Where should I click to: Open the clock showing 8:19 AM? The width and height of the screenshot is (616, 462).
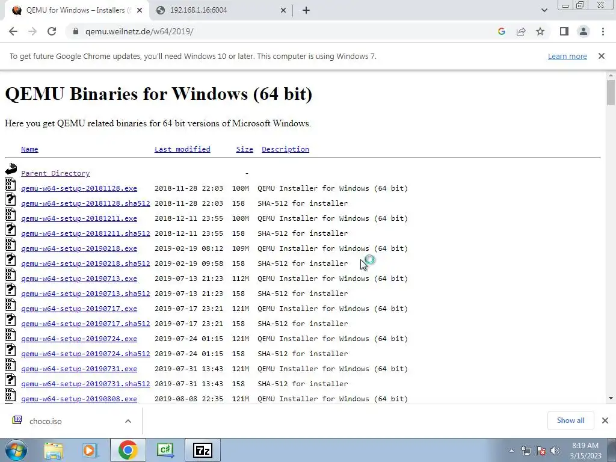click(x=585, y=451)
